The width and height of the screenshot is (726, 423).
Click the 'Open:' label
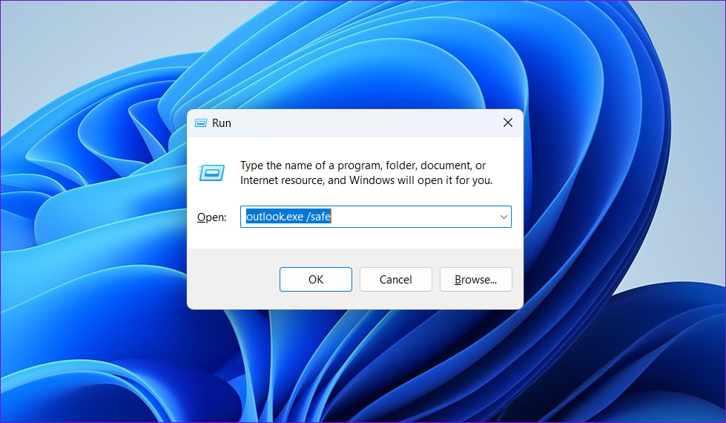click(x=211, y=217)
